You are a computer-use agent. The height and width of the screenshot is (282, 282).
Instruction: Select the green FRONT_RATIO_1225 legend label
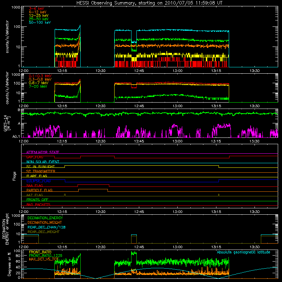tap(46, 256)
